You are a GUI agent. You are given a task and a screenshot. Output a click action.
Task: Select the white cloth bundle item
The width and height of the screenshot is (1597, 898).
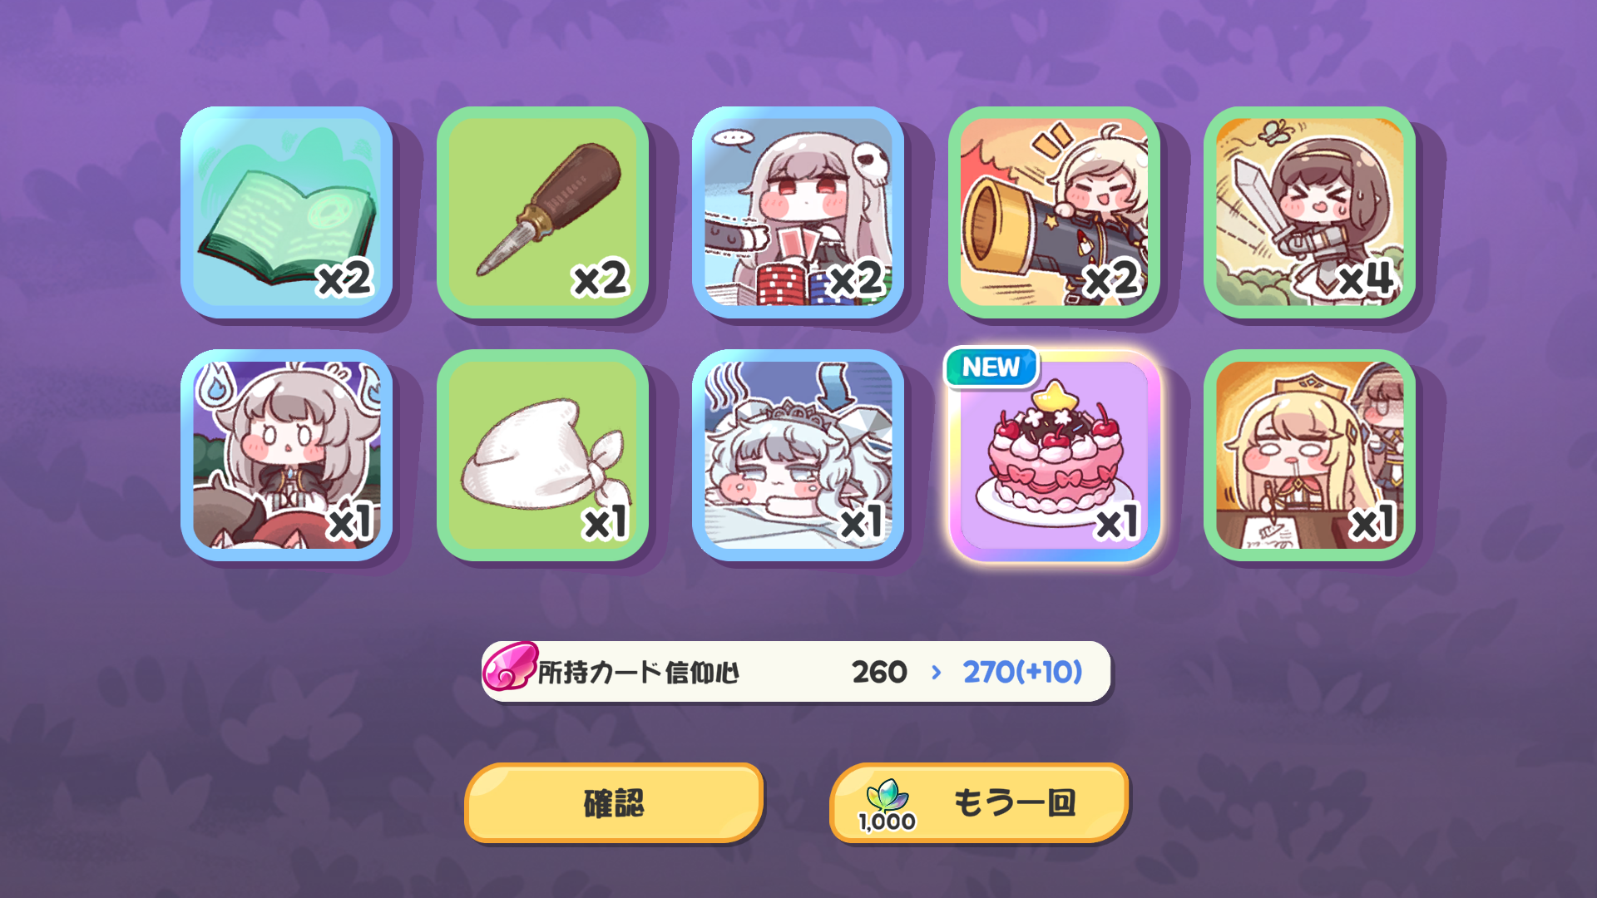pos(542,455)
